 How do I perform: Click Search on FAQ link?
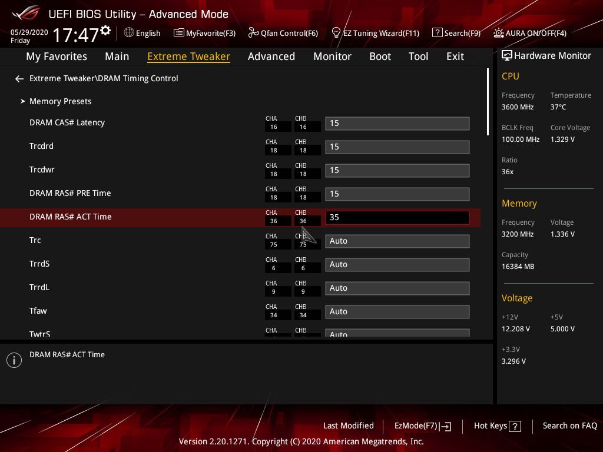[569, 426]
